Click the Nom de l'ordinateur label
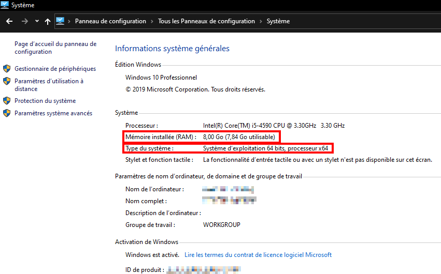The height and width of the screenshot is (274, 441). (155, 189)
